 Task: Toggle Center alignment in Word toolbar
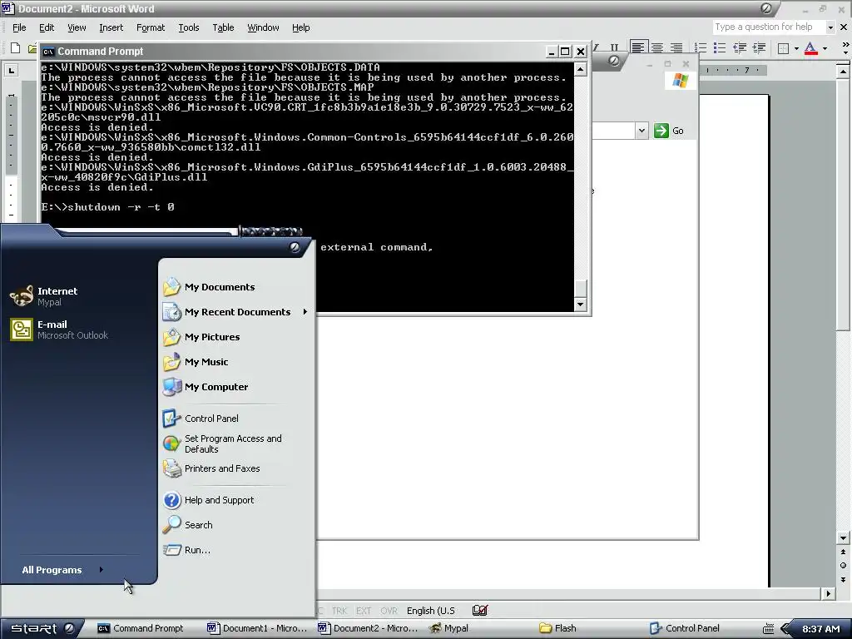(x=657, y=47)
